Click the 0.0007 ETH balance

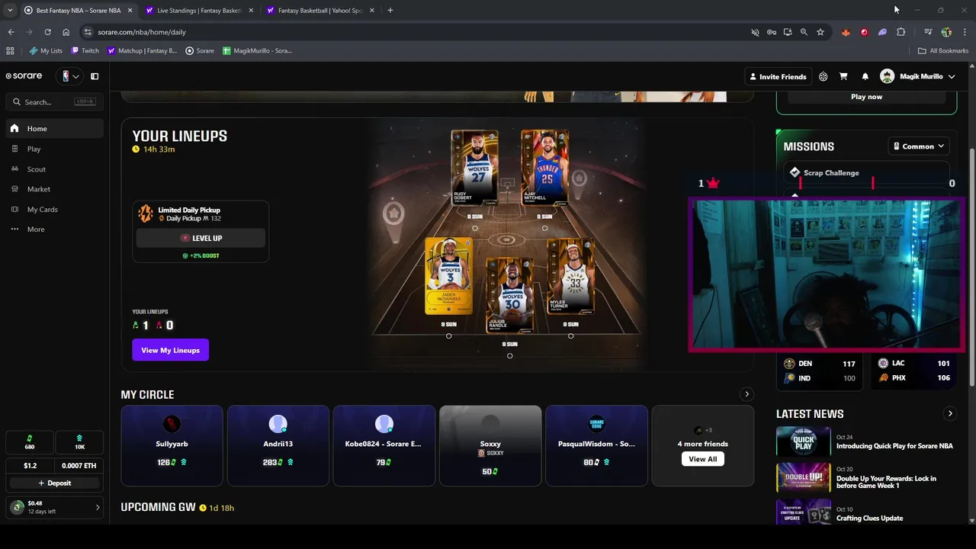click(79, 465)
